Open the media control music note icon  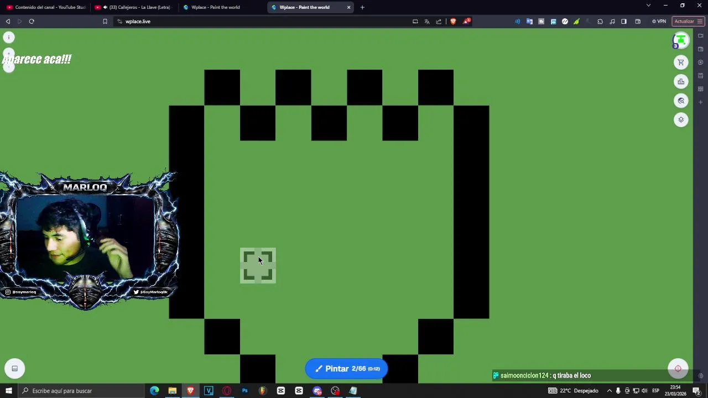point(612,22)
